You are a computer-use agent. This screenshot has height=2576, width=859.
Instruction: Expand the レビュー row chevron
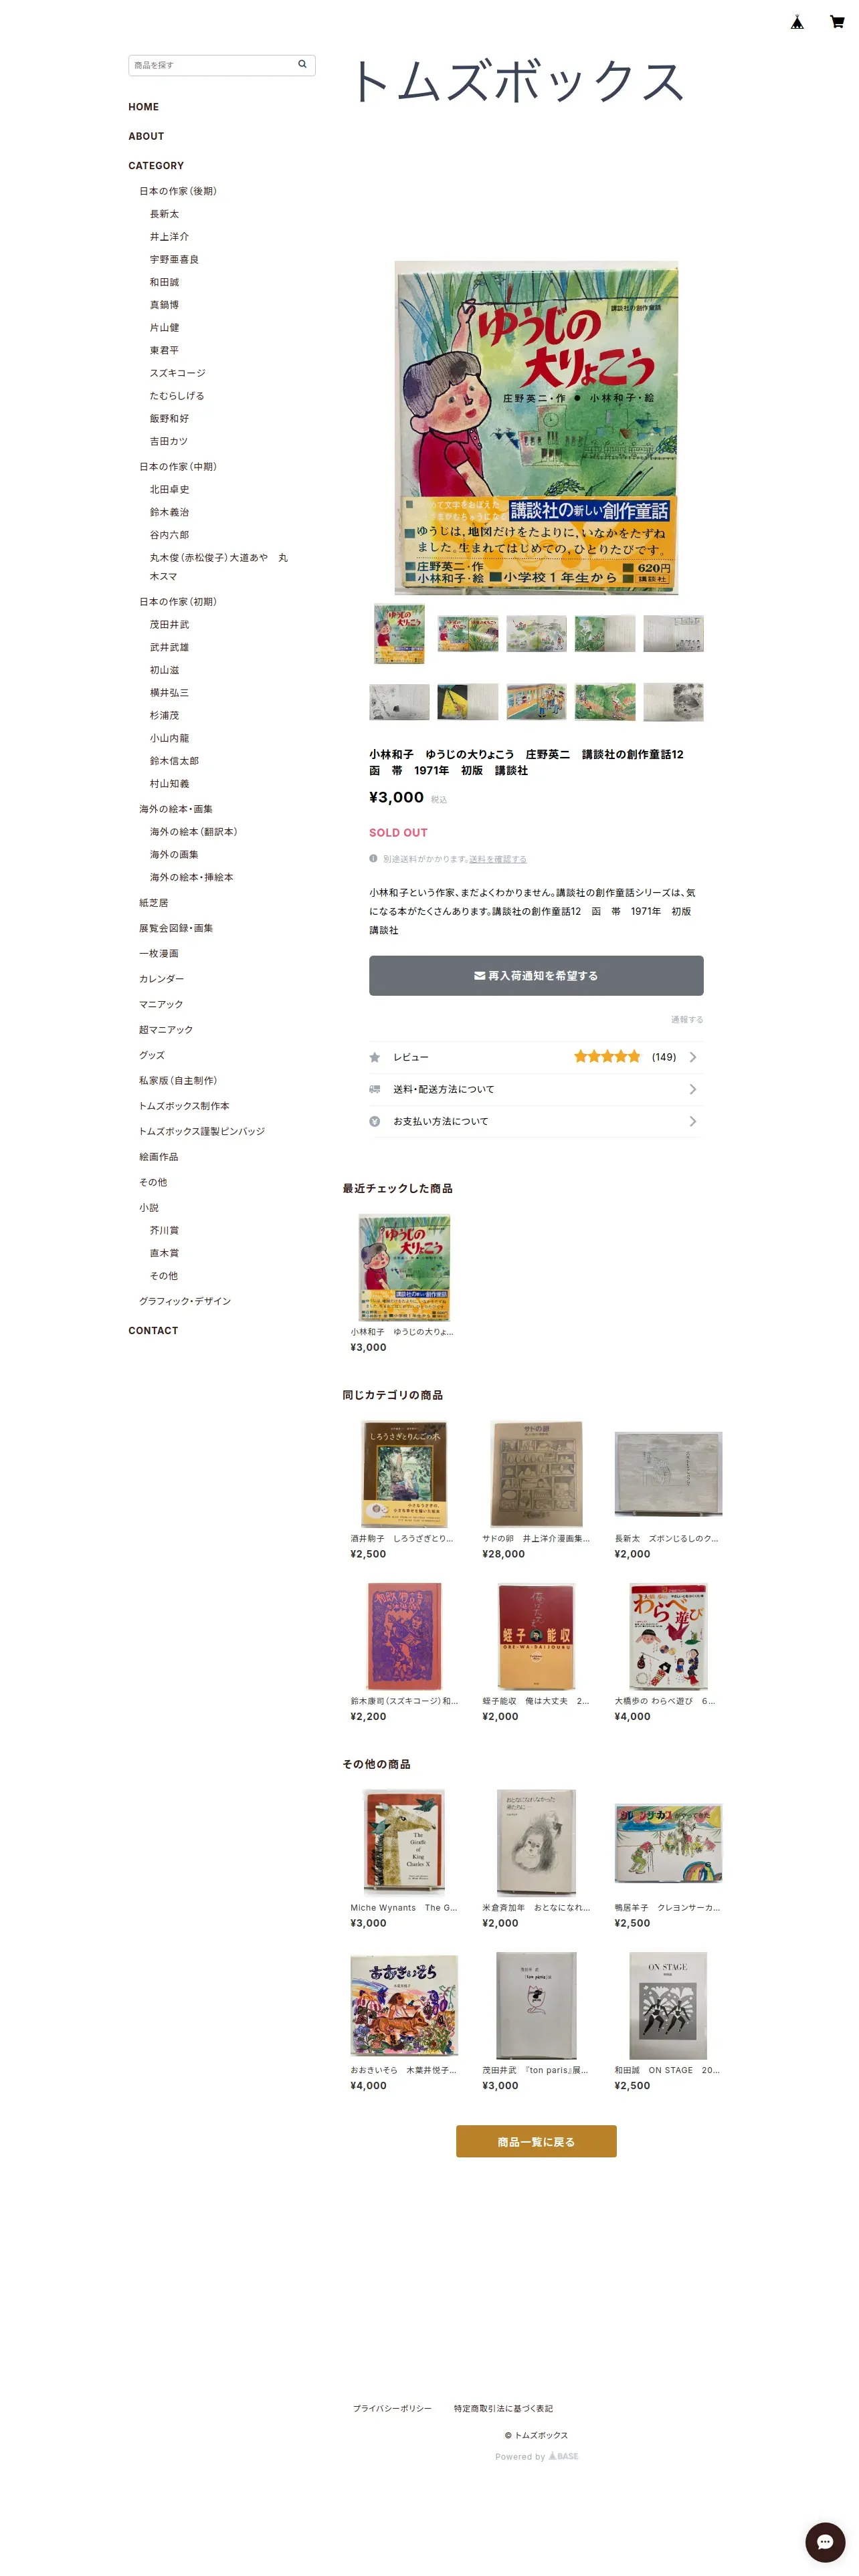[692, 1057]
